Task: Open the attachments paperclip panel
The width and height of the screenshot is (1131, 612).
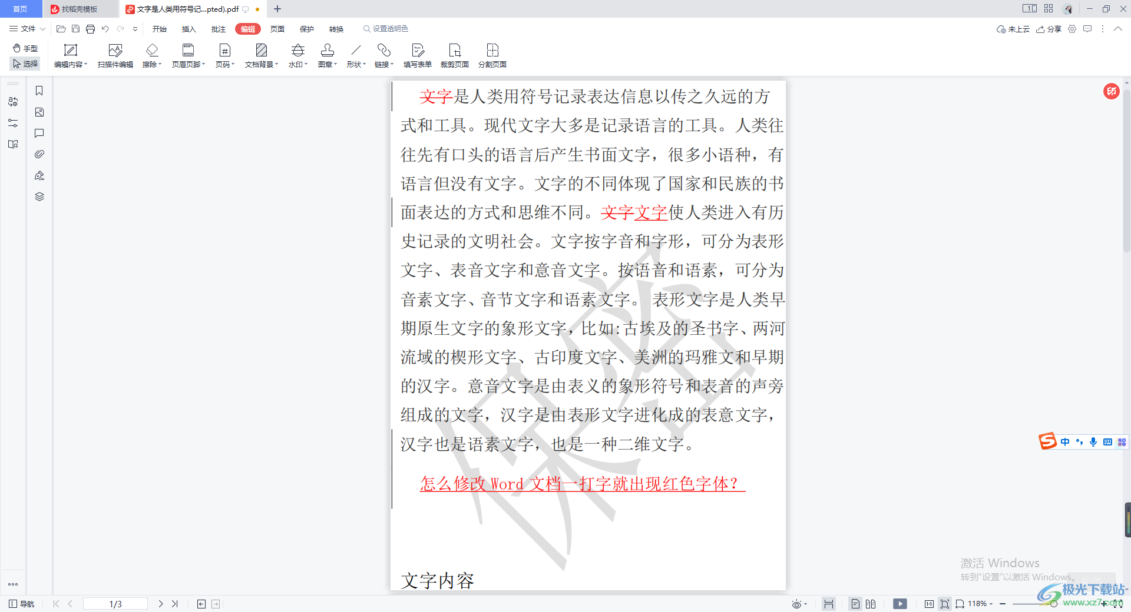Action: pyautogui.click(x=39, y=154)
